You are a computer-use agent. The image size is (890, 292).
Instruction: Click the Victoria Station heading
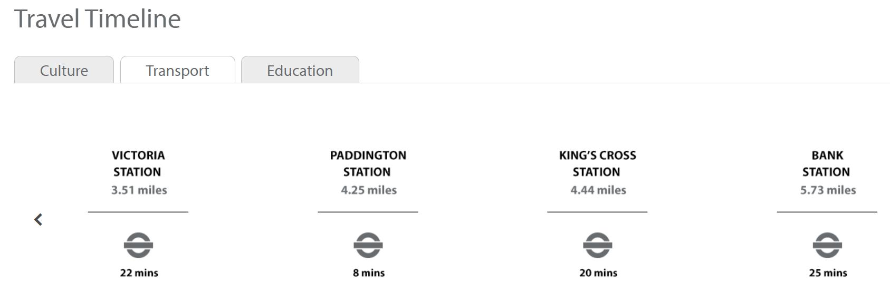(138, 163)
